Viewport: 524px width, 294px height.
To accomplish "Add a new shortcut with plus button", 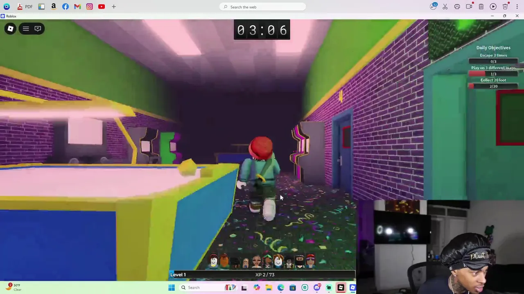I will click(x=114, y=7).
